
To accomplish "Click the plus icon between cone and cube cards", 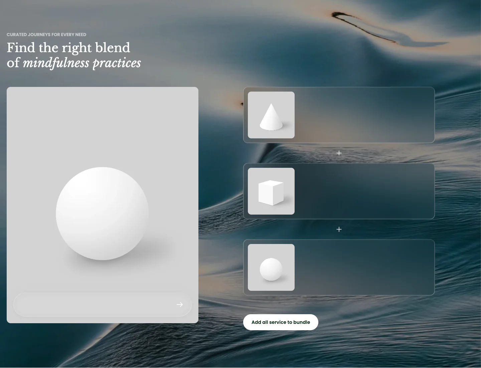I will (339, 153).
